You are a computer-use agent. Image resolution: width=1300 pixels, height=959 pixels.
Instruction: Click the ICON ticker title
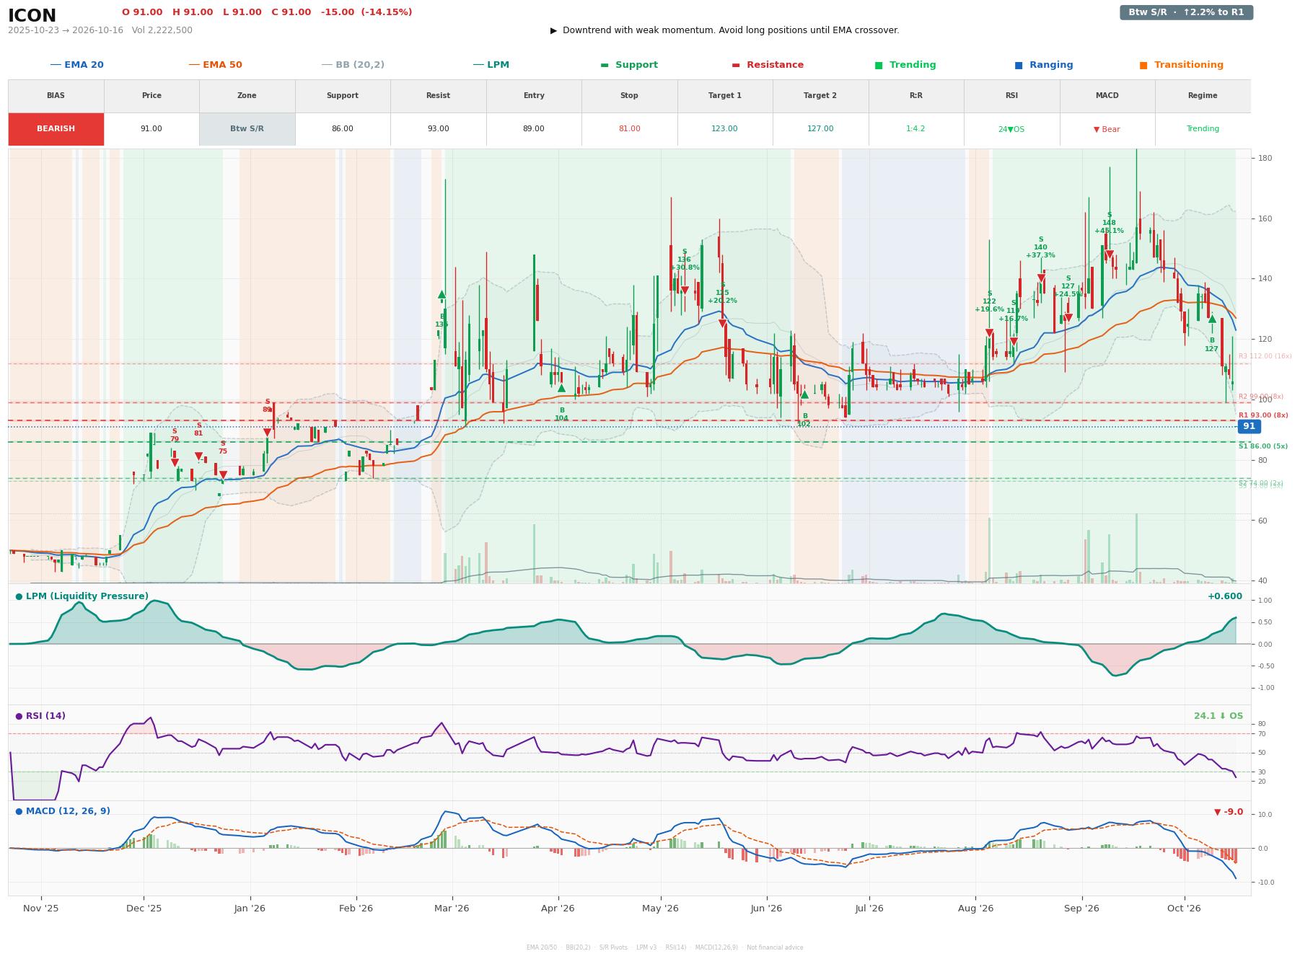[x=32, y=16]
